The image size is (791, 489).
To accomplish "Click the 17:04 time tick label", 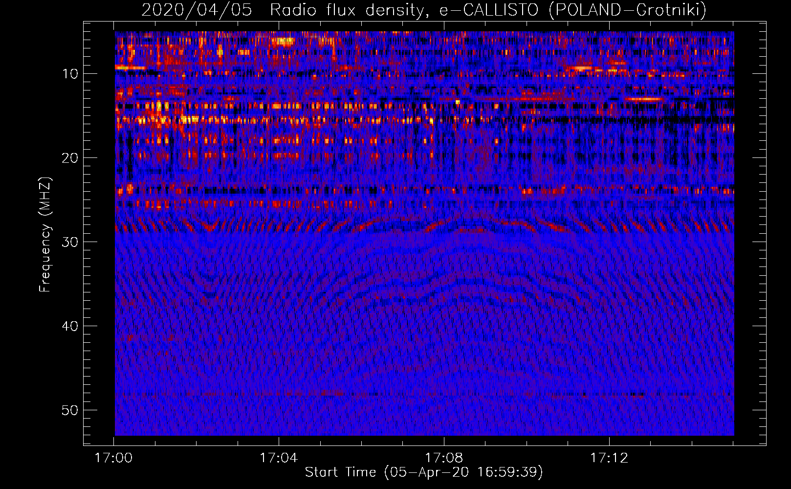I will click(x=279, y=458).
